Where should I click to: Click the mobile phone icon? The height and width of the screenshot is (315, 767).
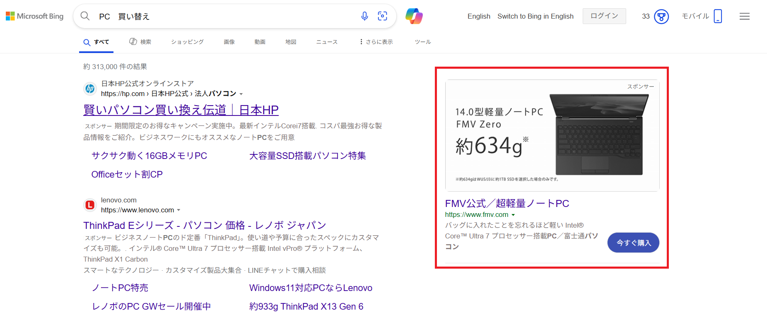(x=718, y=16)
